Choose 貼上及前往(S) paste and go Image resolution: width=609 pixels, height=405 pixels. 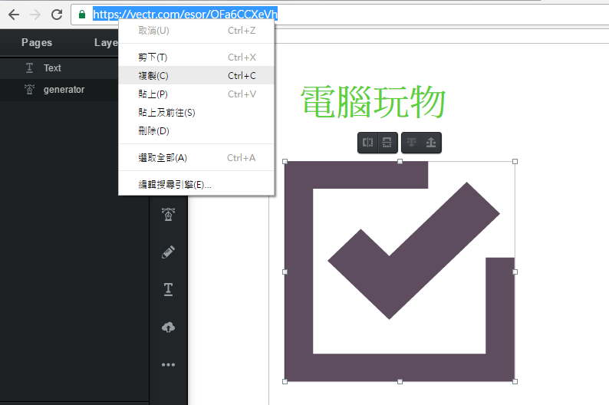(196, 113)
